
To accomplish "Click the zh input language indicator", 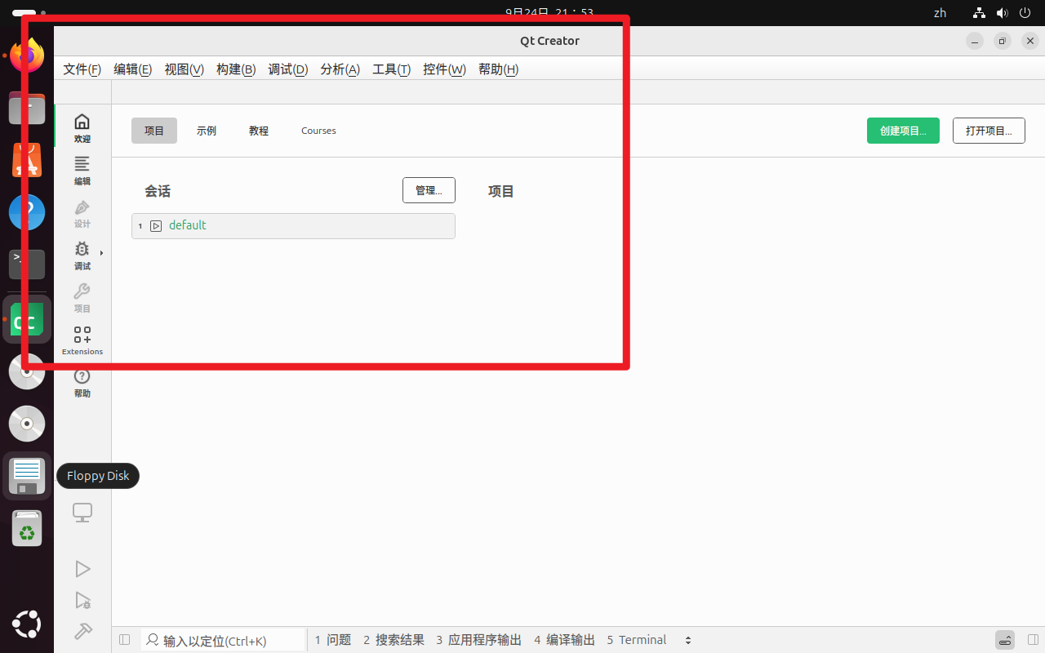I will click(940, 13).
